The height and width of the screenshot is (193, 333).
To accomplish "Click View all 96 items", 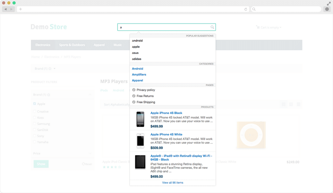I will tap(173, 183).
